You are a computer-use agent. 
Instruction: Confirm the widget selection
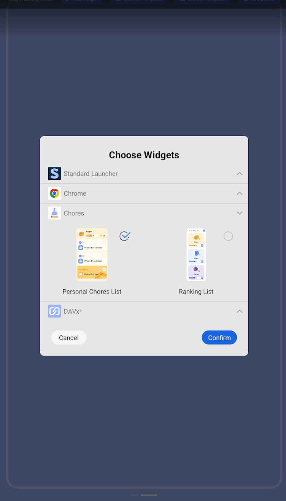[x=219, y=338]
